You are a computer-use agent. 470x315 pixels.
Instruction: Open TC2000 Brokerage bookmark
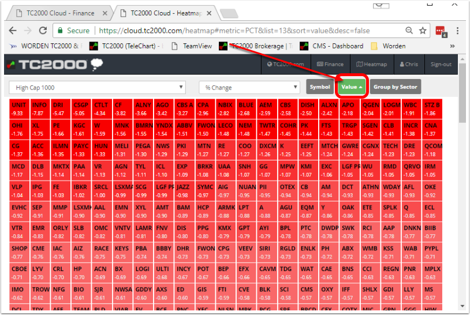point(256,46)
